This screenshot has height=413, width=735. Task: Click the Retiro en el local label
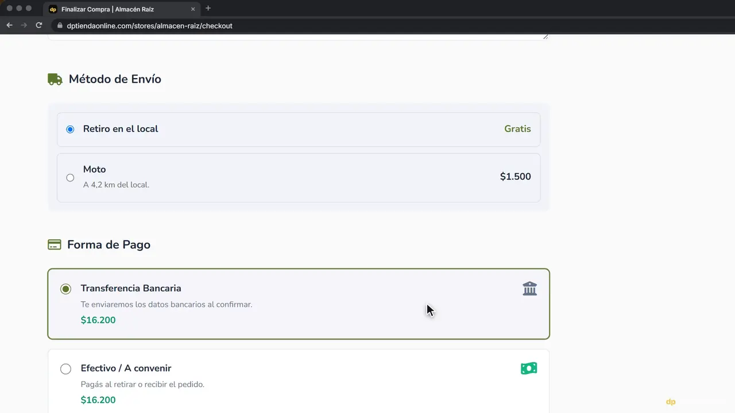click(121, 129)
